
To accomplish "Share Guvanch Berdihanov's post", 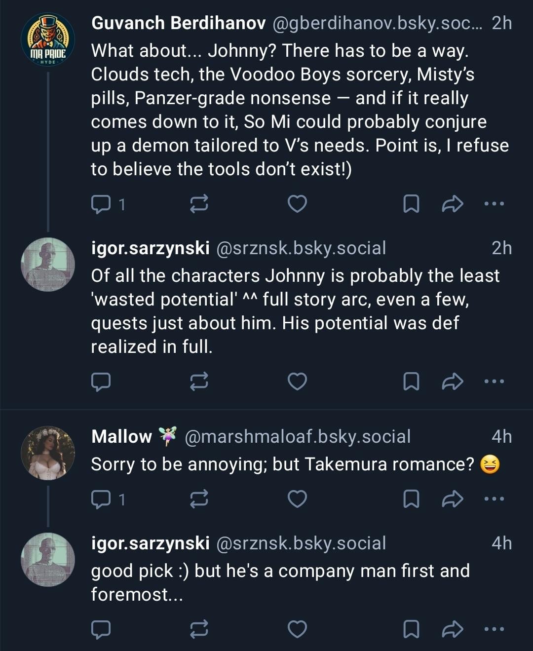I will [x=452, y=203].
